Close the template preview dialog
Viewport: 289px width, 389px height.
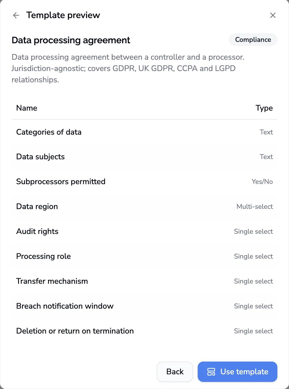(x=273, y=15)
